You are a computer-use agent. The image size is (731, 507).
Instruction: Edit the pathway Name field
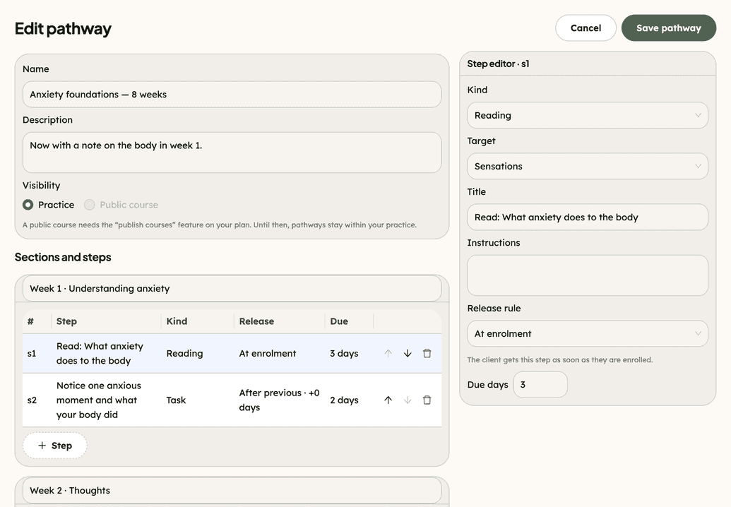232,94
